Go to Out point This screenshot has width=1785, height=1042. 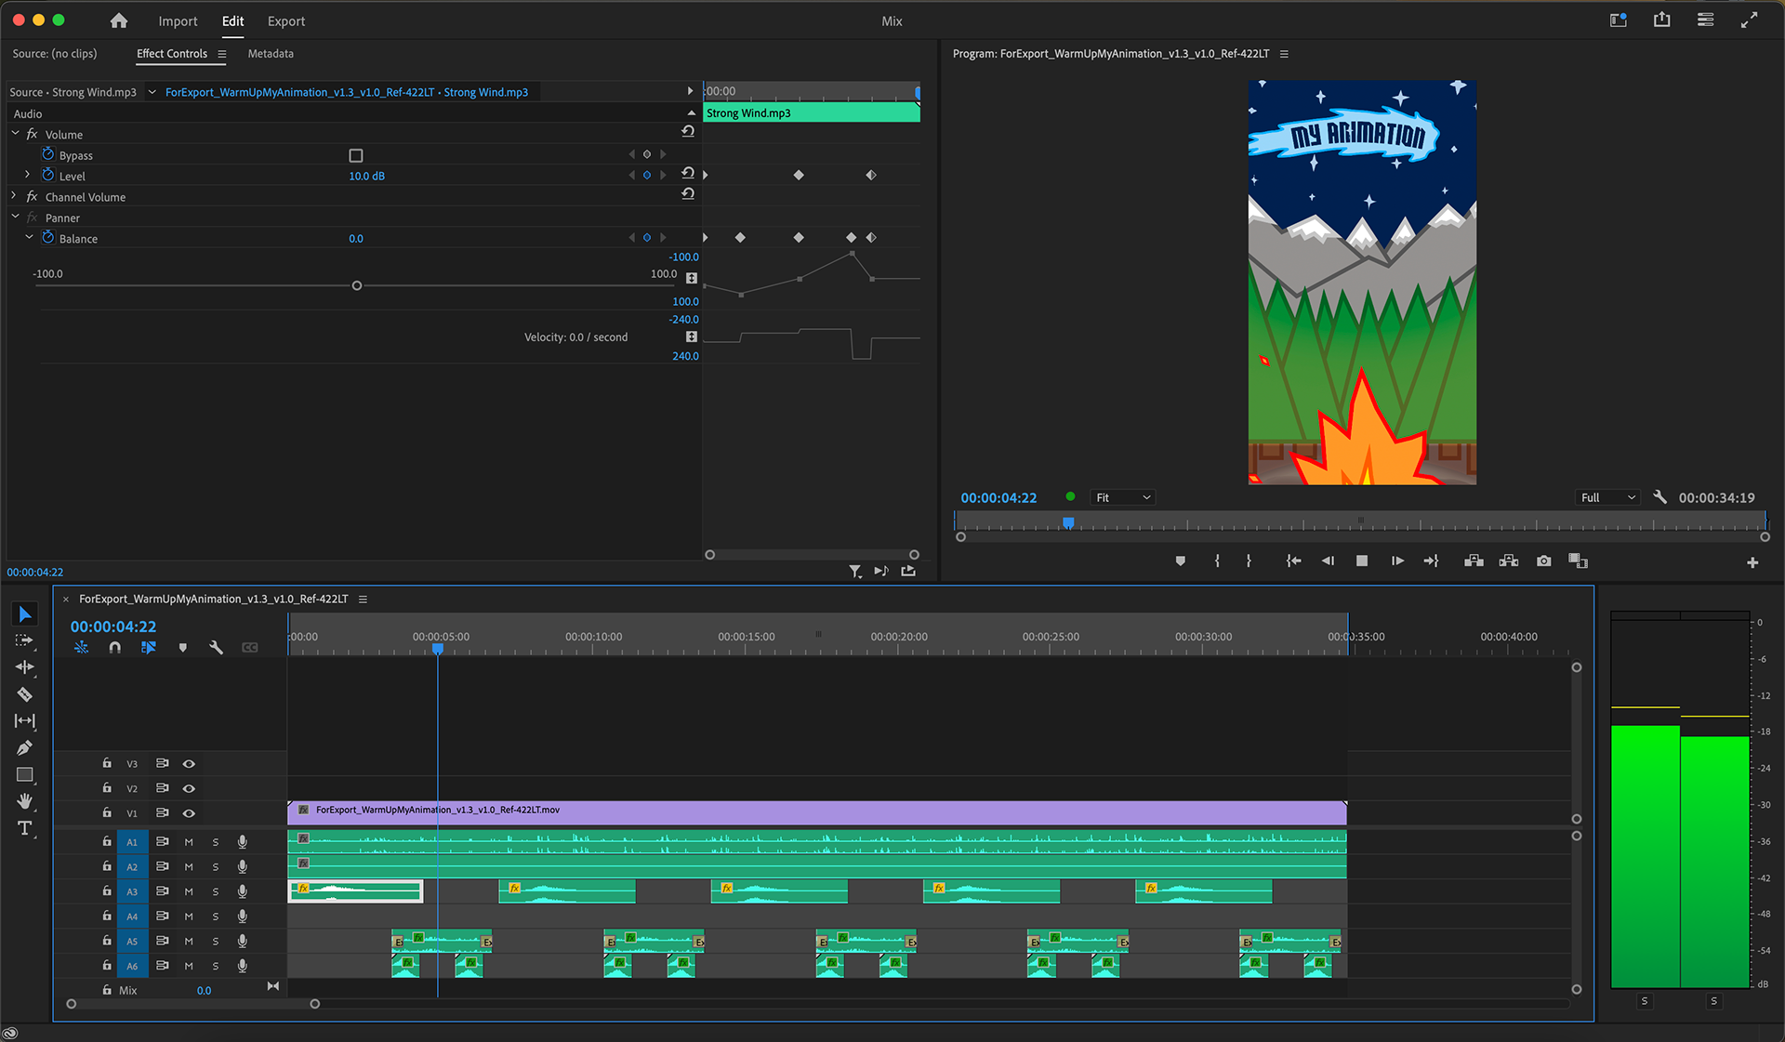coord(1432,561)
